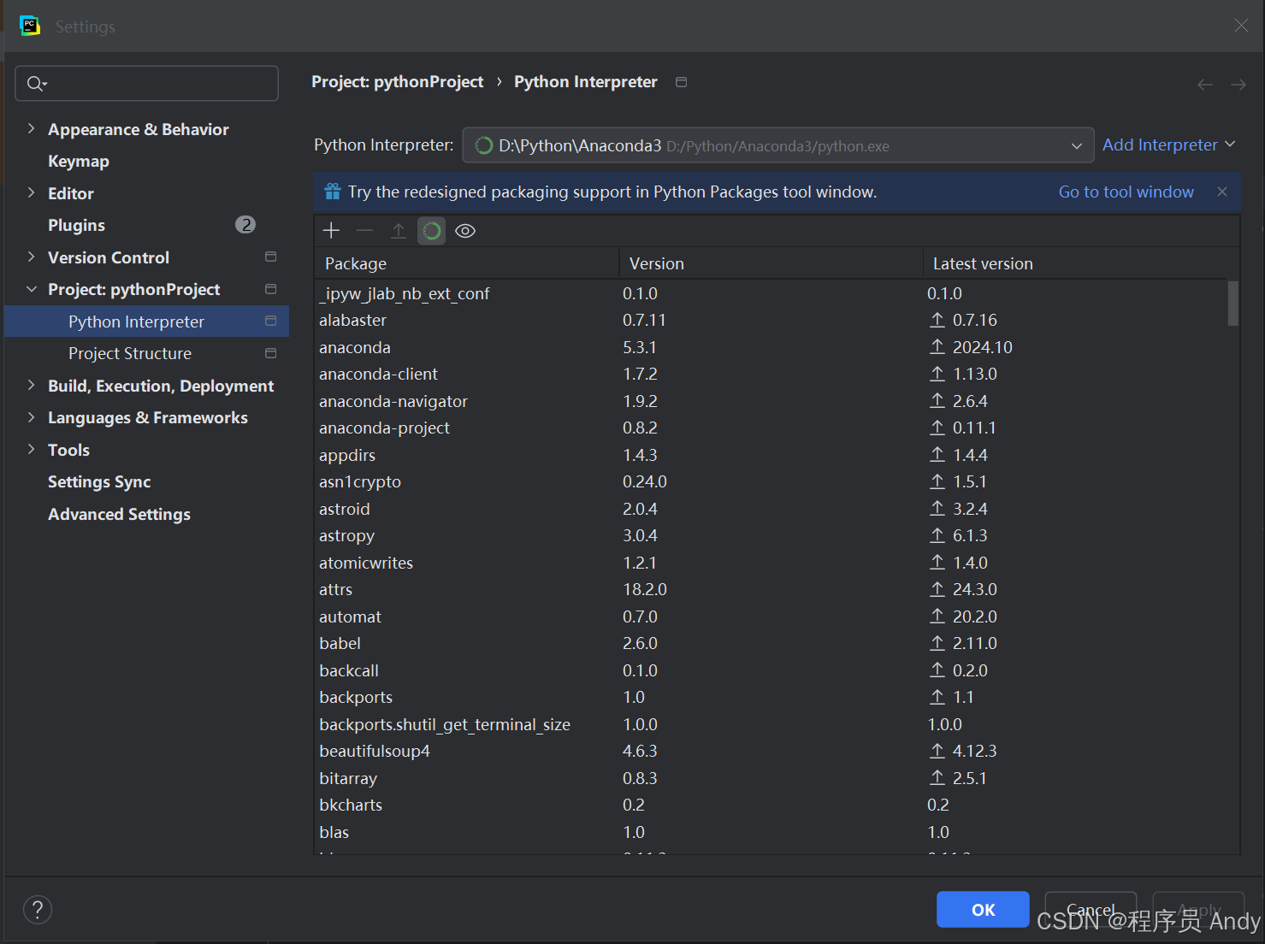
Task: Select the astroid package row
Action: (771, 509)
